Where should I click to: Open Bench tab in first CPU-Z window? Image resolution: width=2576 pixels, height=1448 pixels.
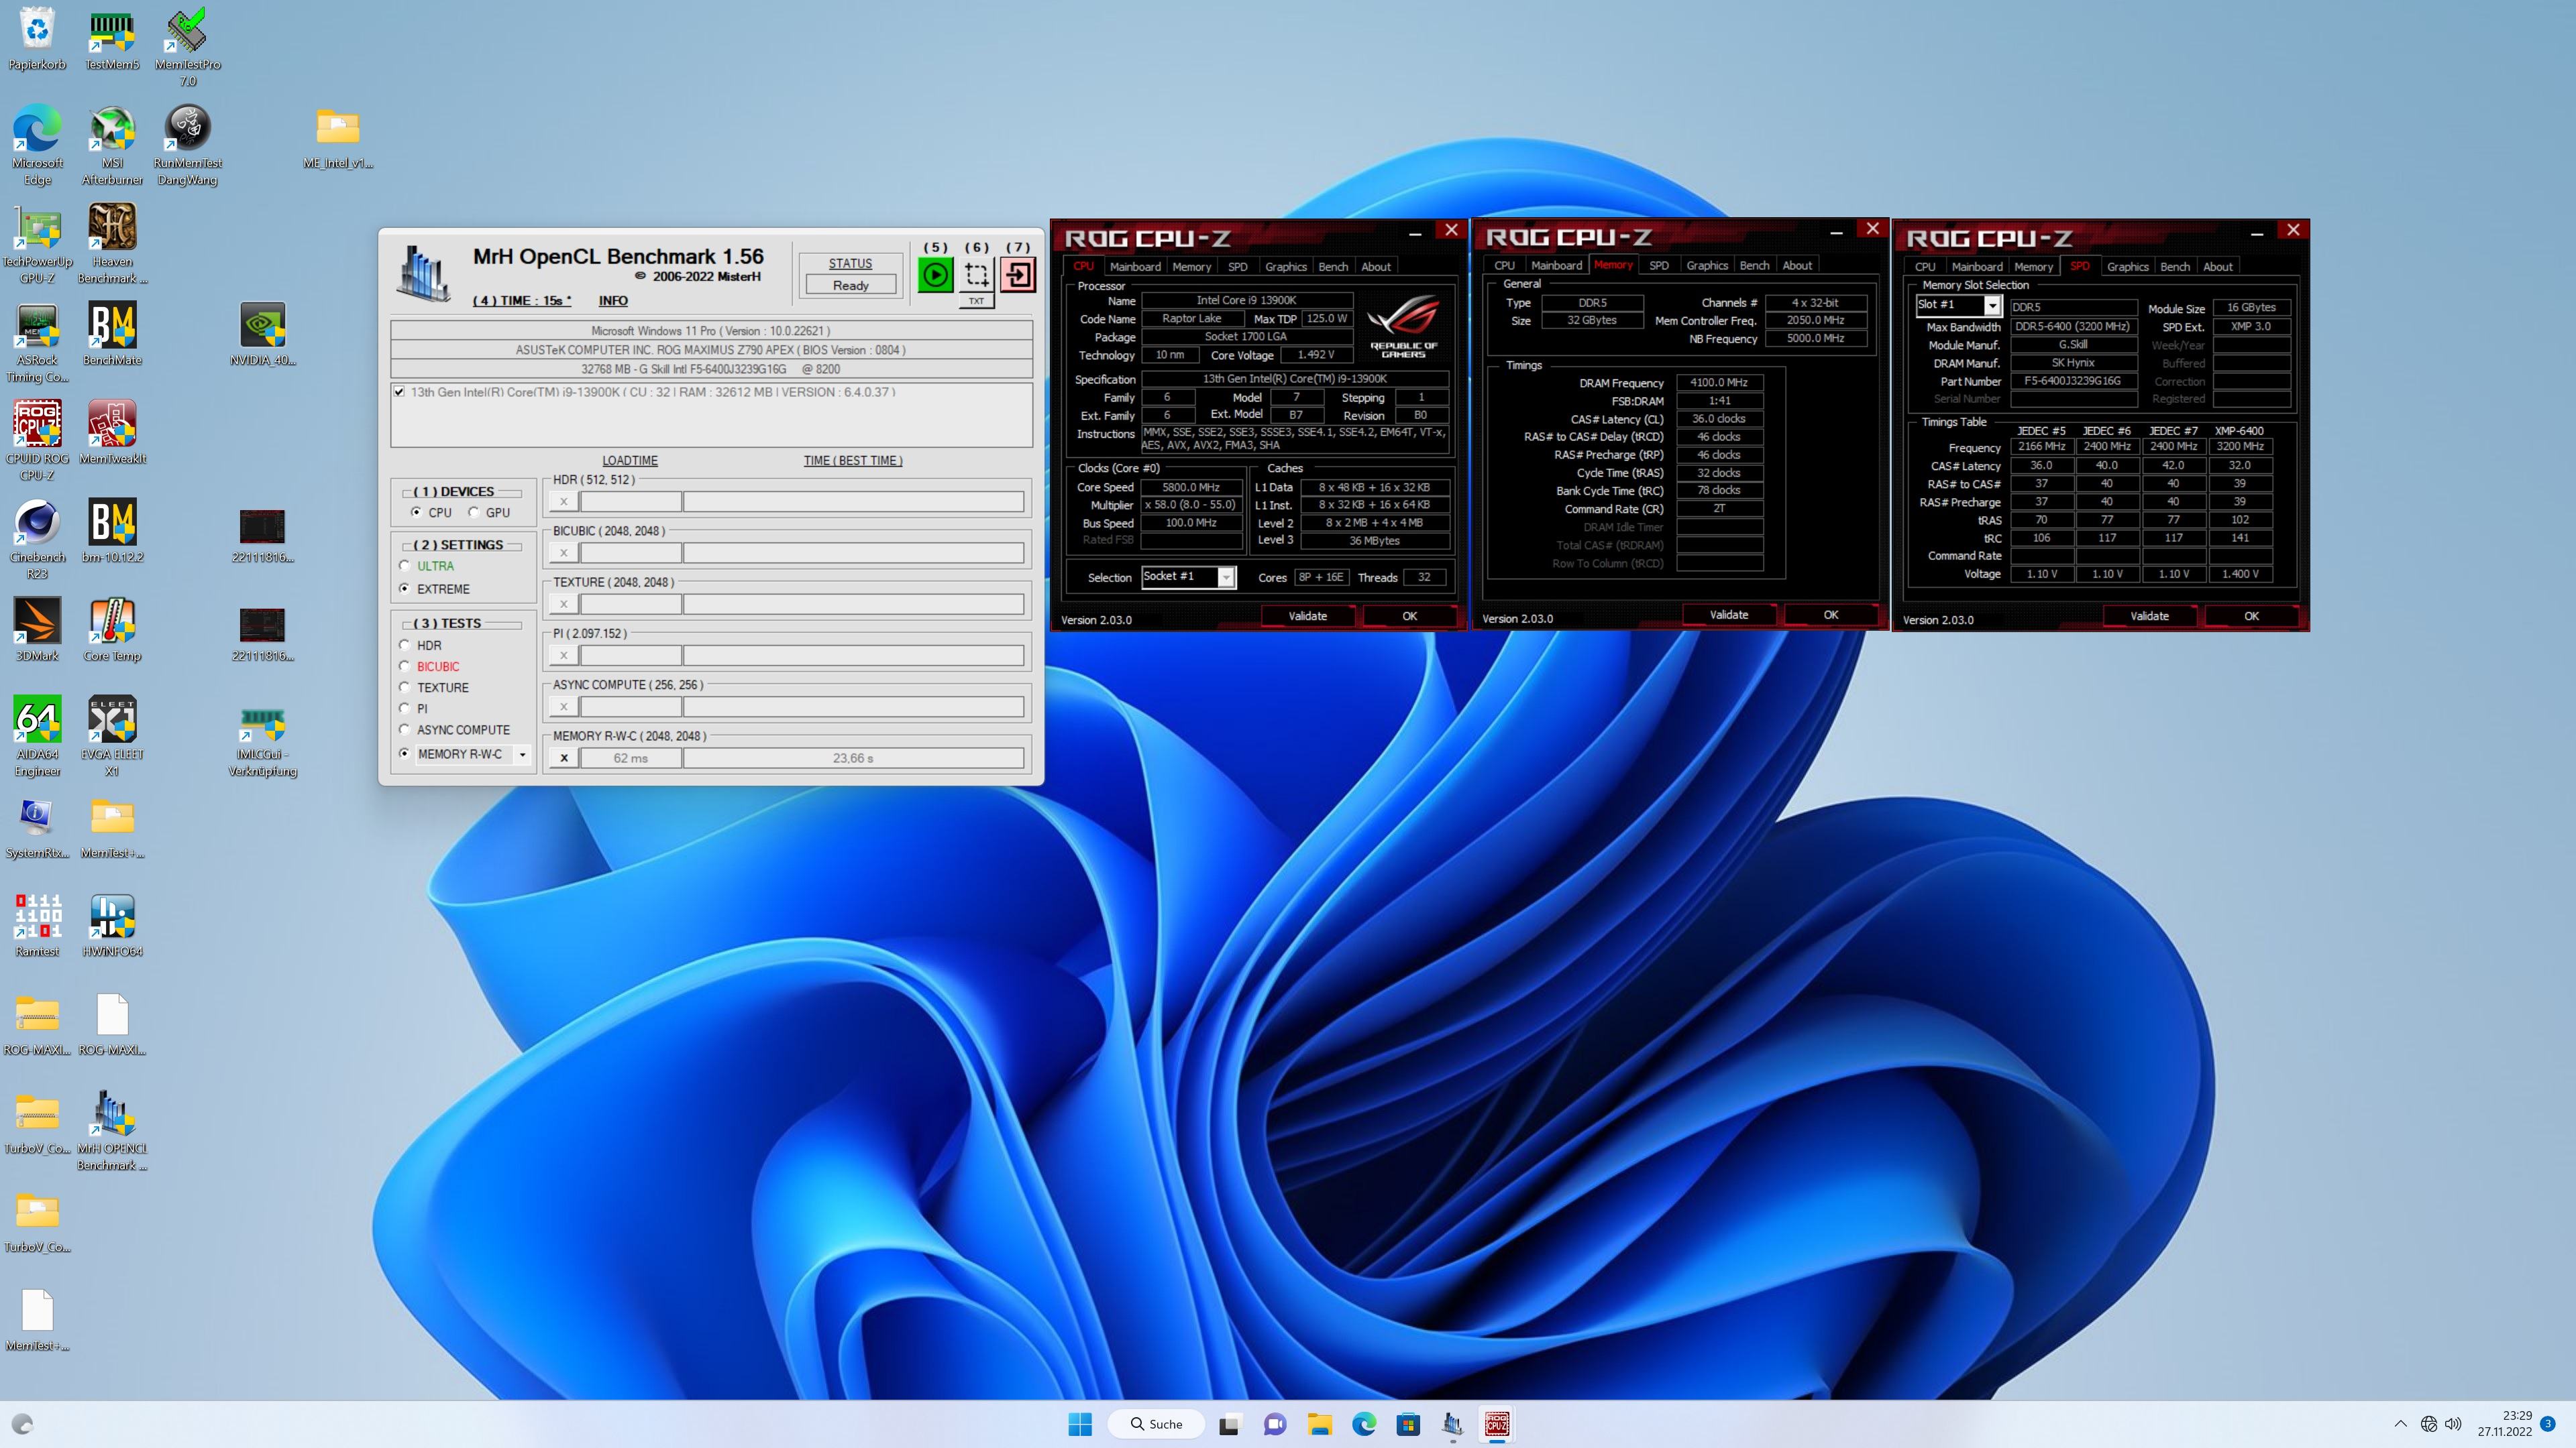[1333, 267]
